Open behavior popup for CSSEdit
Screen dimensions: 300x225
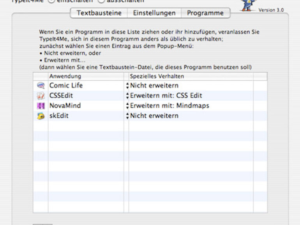[x=127, y=96]
